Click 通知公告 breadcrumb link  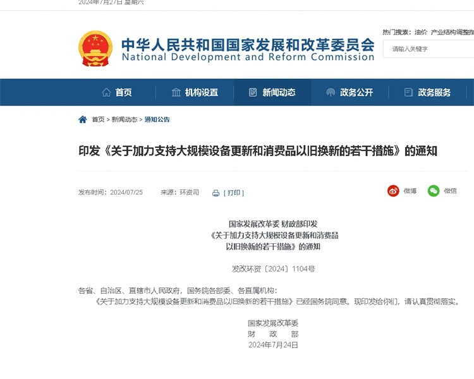coord(157,119)
